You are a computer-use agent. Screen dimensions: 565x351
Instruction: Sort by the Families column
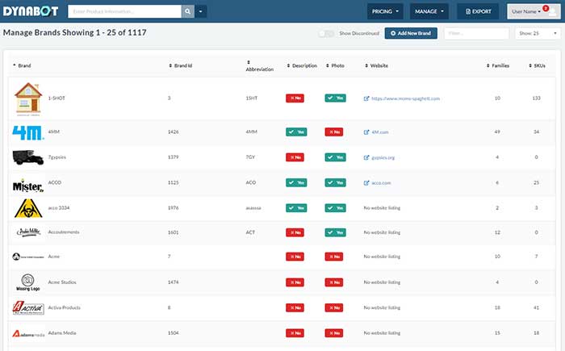click(498, 65)
